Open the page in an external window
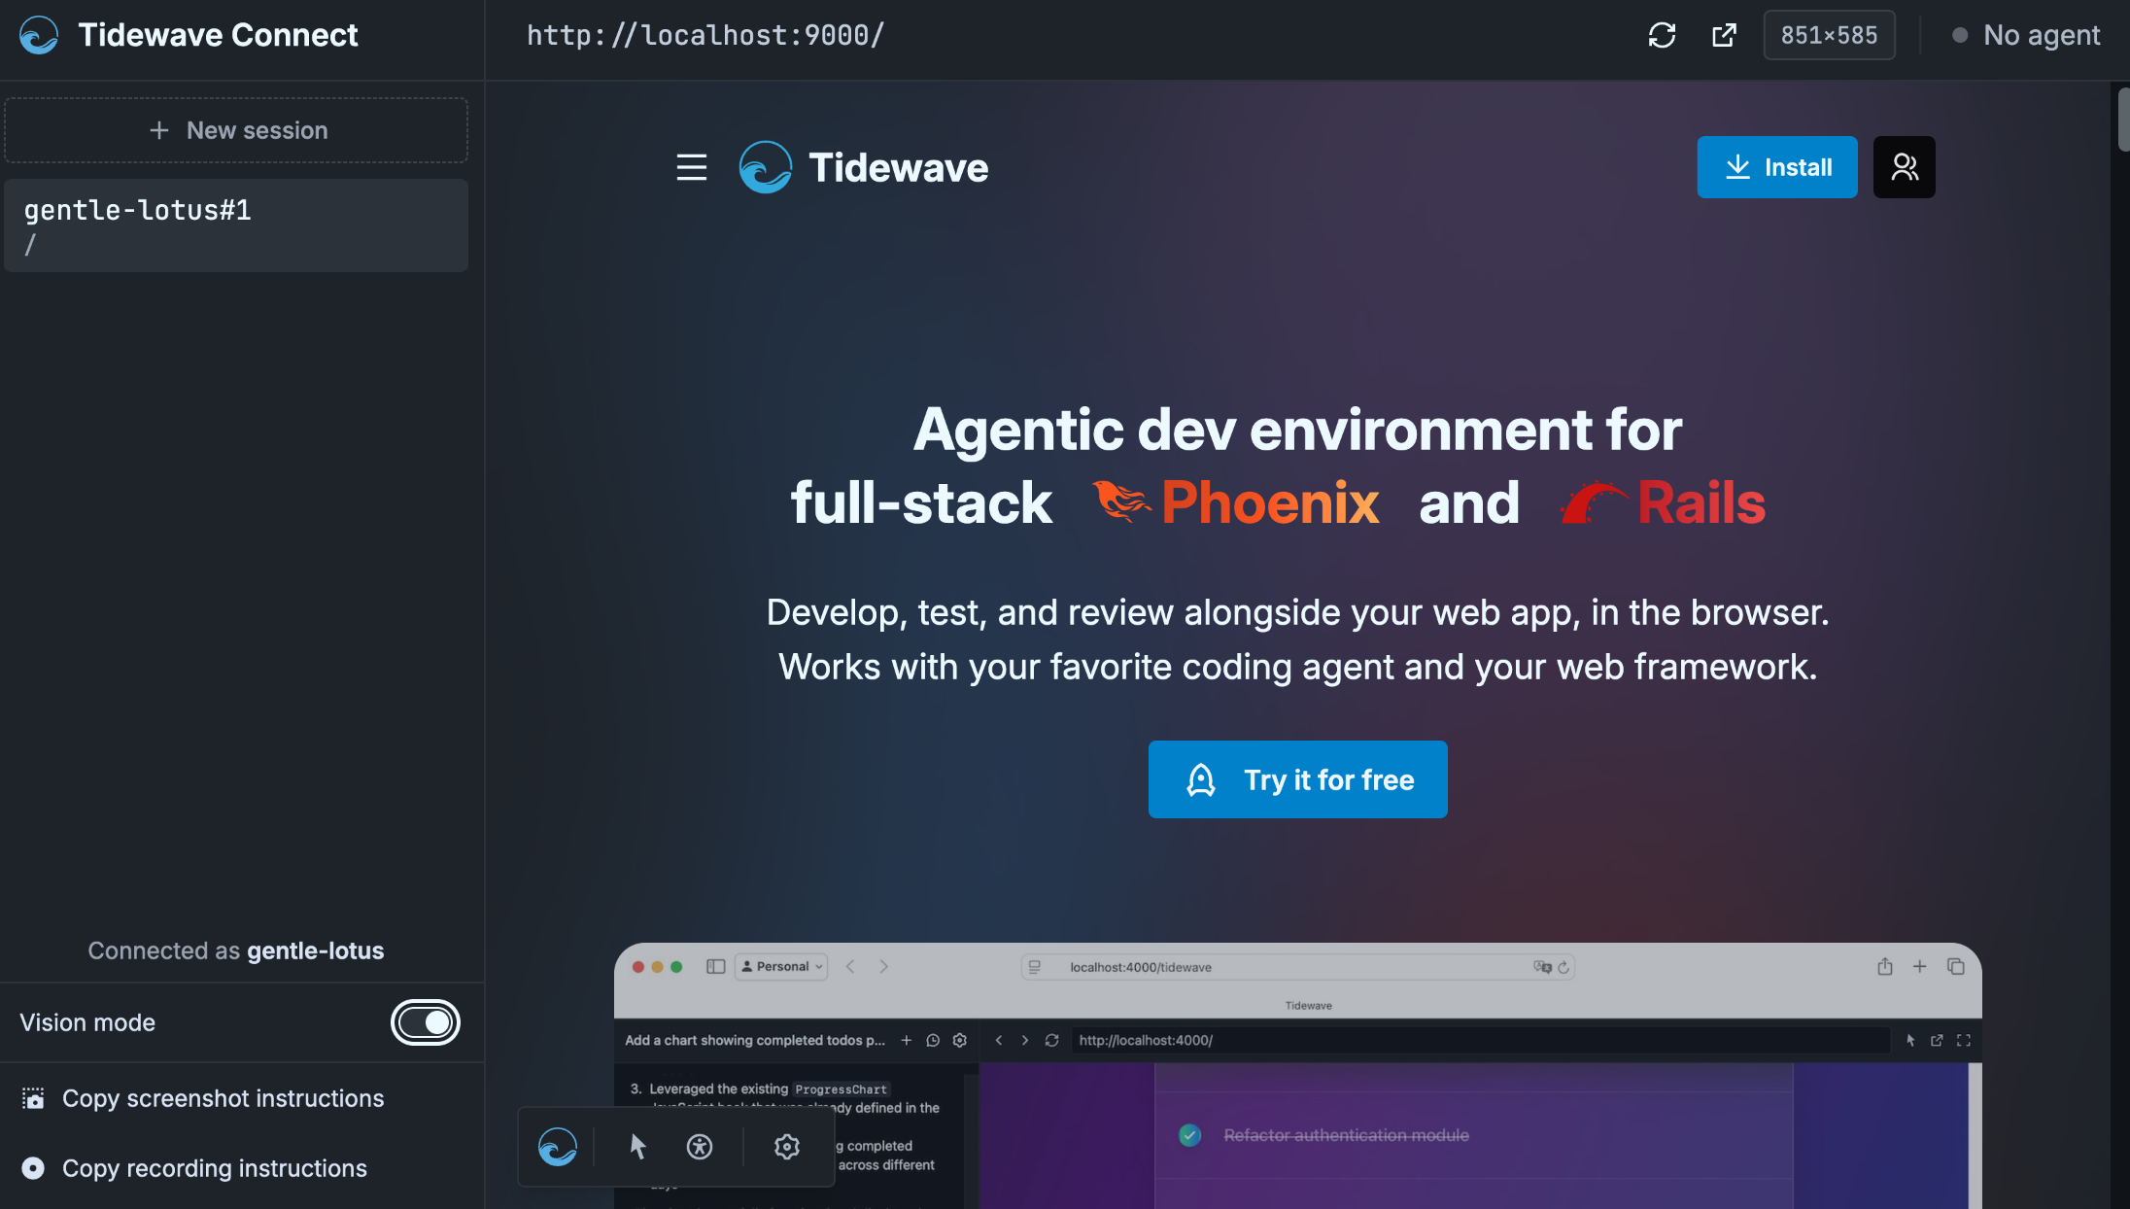Screen dimensions: 2130x1209 pos(1724,35)
